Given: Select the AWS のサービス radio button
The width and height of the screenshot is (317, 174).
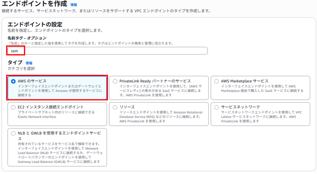Looking at the screenshot, I should click(x=13, y=81).
